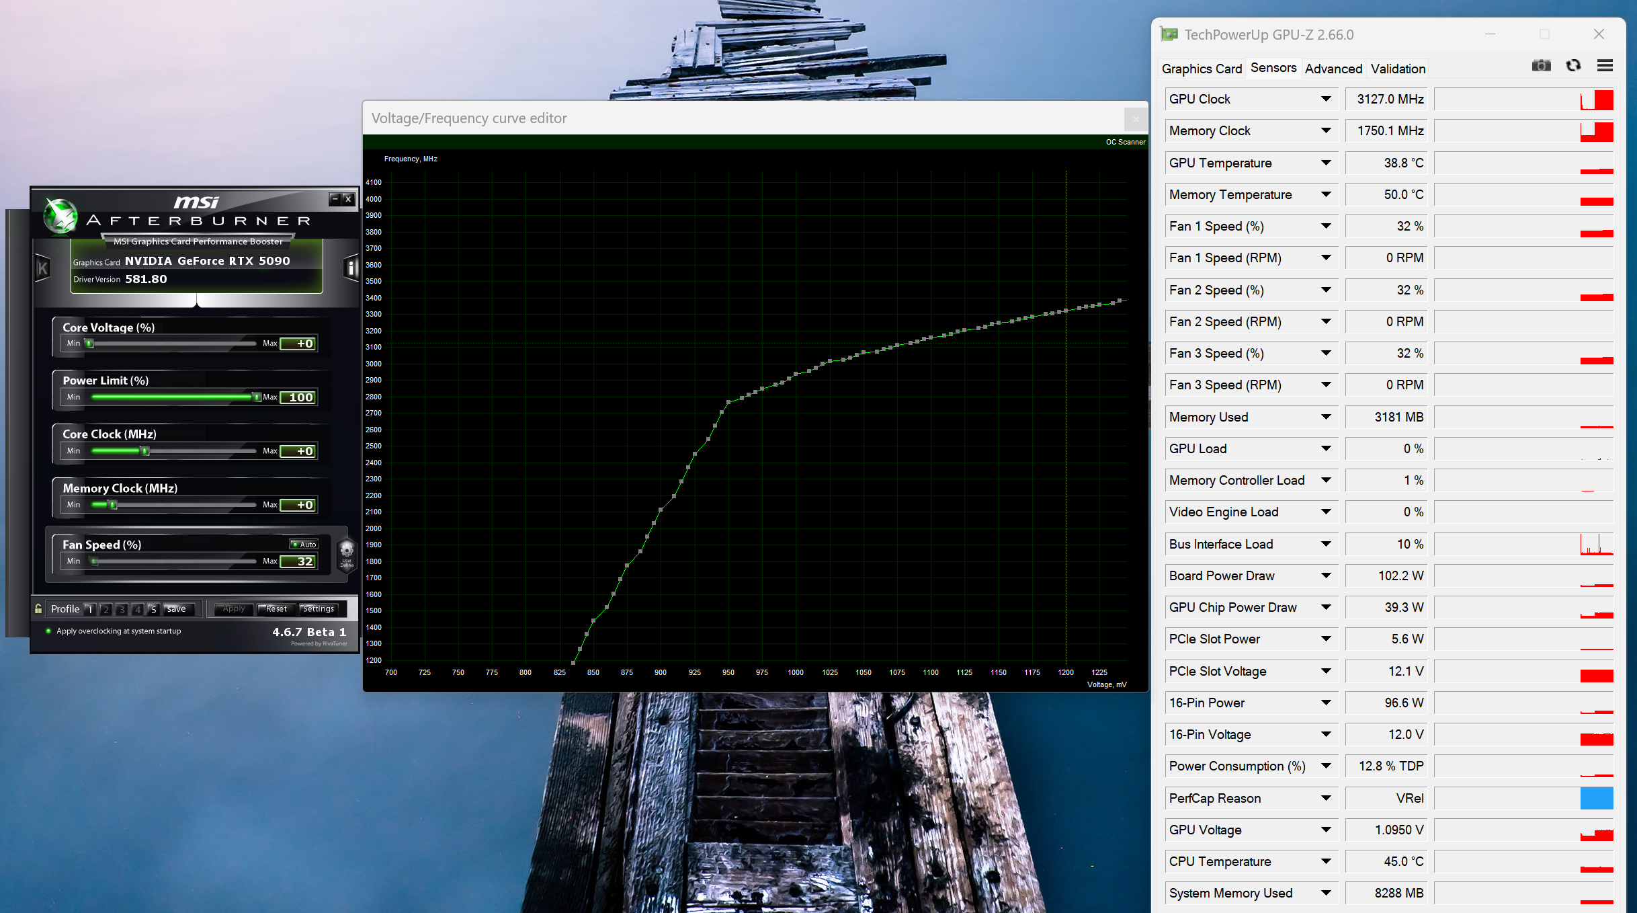
Task: Open the fan User Define gear icon
Action: point(347,553)
